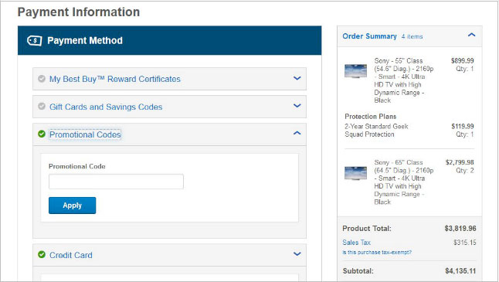
Task: Expand My Best Buy Reward Certificates chevron
Action: click(297, 78)
